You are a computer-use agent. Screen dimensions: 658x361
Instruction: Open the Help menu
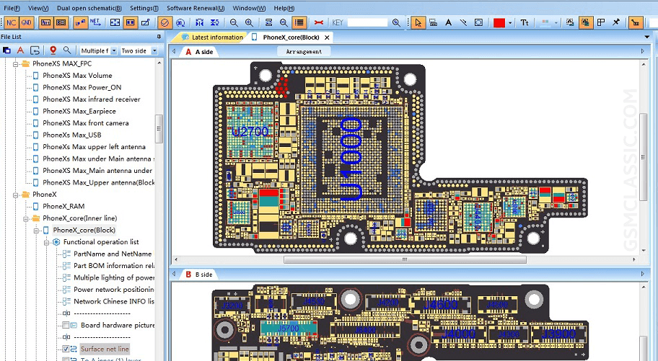click(x=284, y=8)
